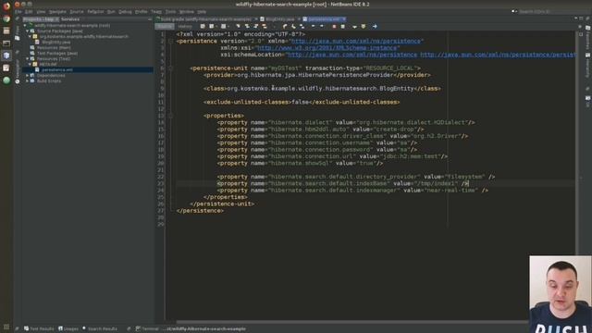Open the Profile menu
The image size is (592, 333).
142,12
